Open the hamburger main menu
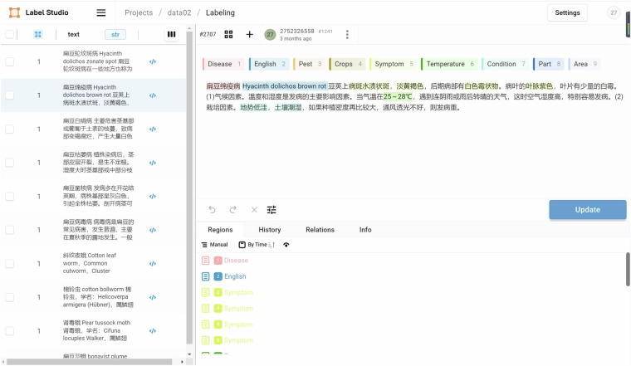The height and width of the screenshot is (366, 631). point(101,13)
